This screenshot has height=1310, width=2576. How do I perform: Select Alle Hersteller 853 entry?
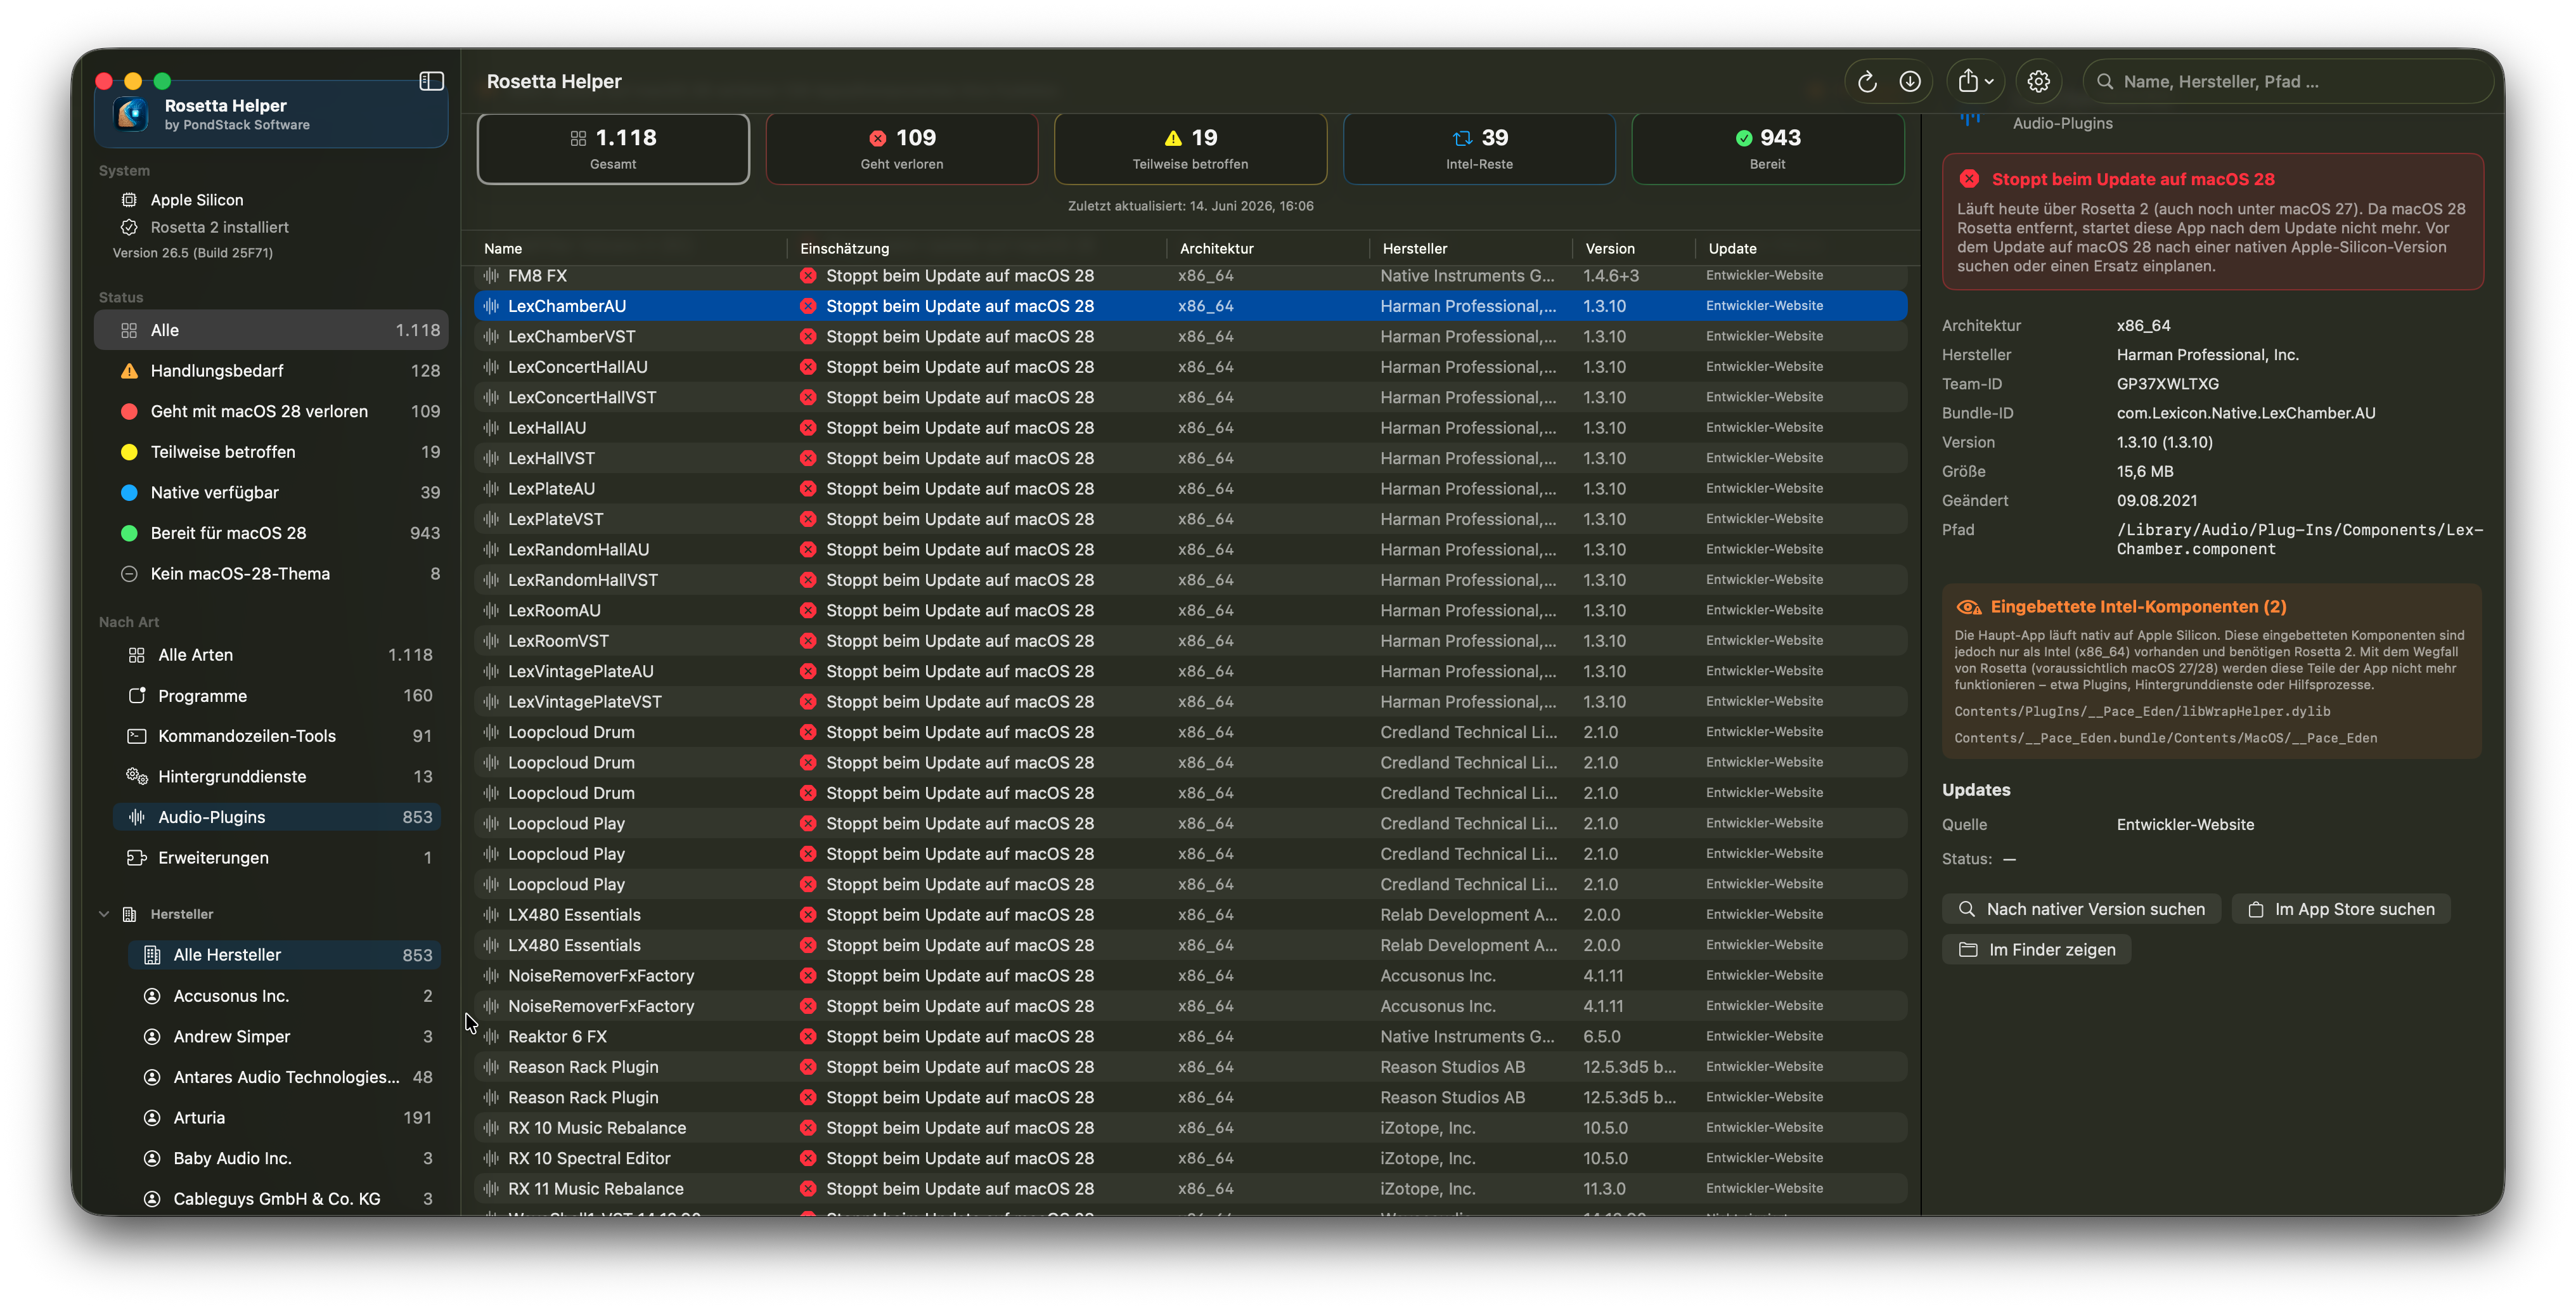click(284, 955)
